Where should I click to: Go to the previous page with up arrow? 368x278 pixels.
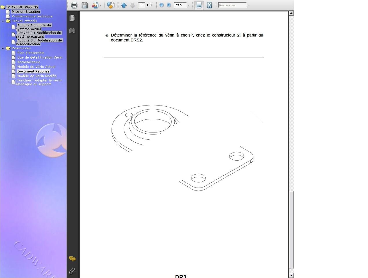coord(124,5)
